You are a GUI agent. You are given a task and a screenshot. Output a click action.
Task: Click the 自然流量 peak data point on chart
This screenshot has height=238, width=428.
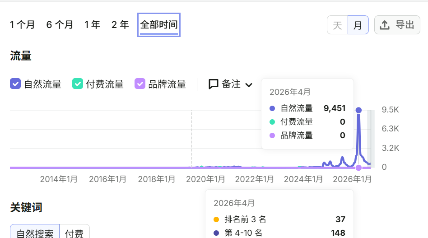pyautogui.click(x=358, y=110)
